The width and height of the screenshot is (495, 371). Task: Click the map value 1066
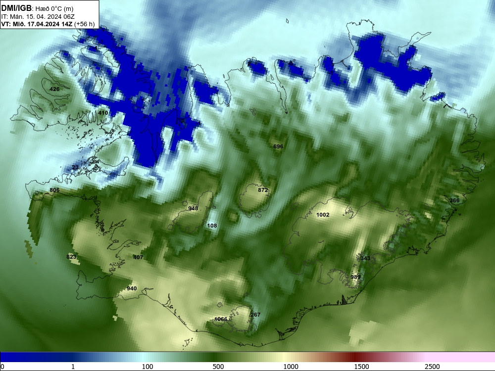(x=221, y=319)
